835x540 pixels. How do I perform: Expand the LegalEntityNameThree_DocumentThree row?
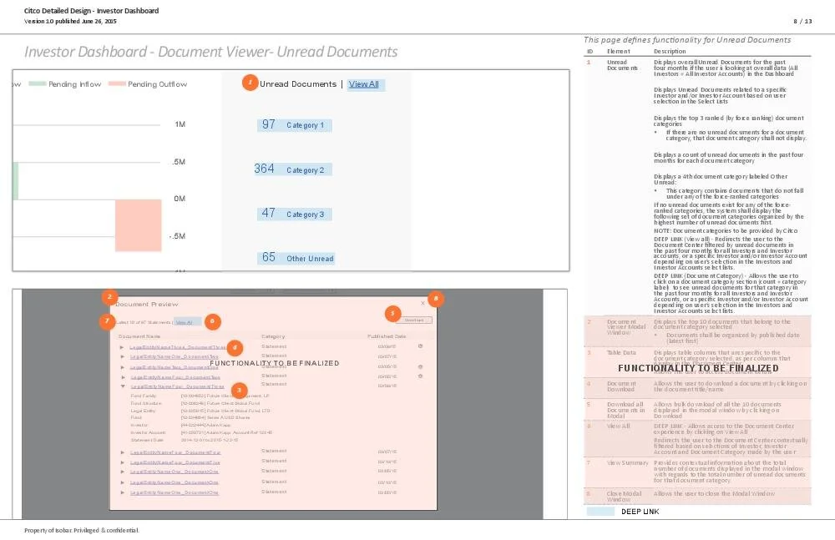(x=122, y=347)
